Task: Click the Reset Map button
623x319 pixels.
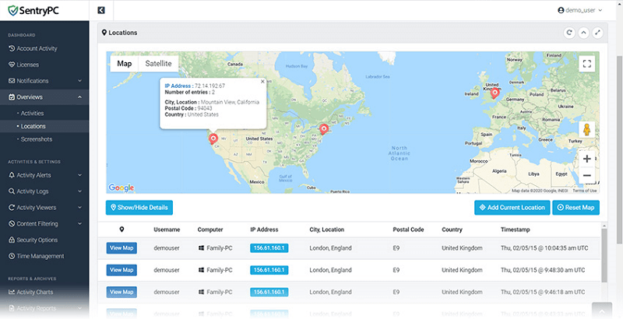Action: pos(575,208)
